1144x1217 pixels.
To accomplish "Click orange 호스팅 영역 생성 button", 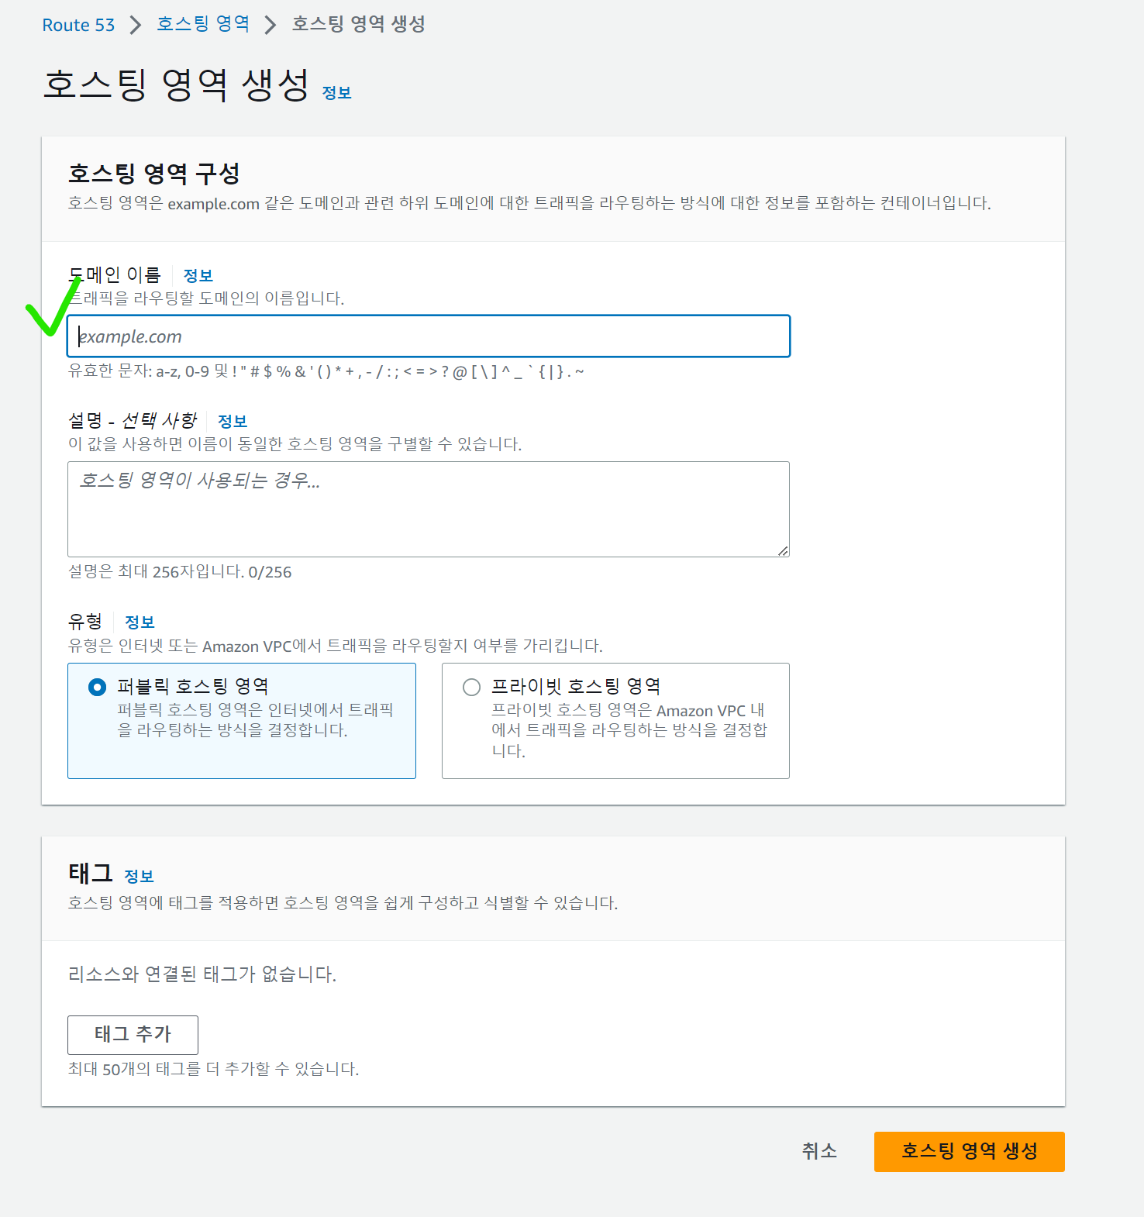I will 969,1151.
